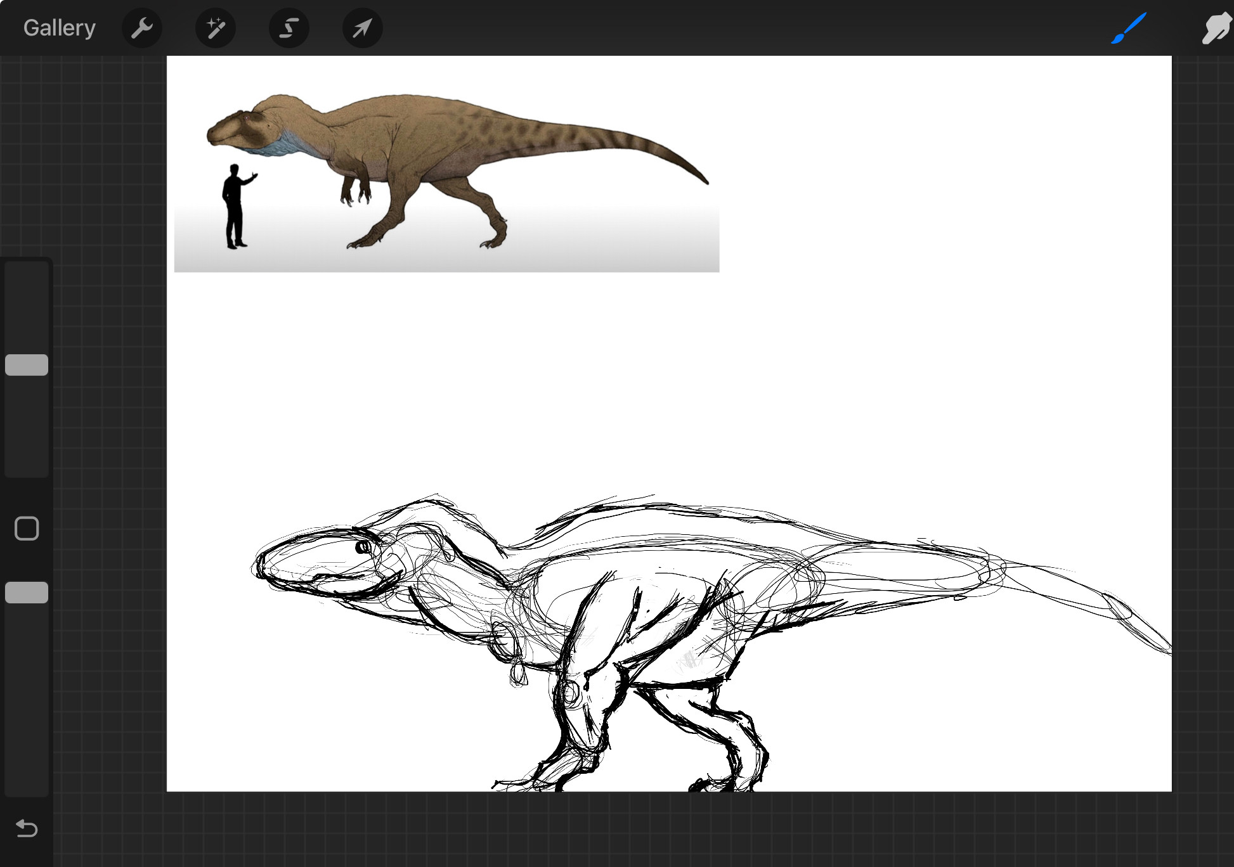Click the brush opacity slider handle
Image resolution: width=1234 pixels, height=867 pixels.
(x=27, y=593)
